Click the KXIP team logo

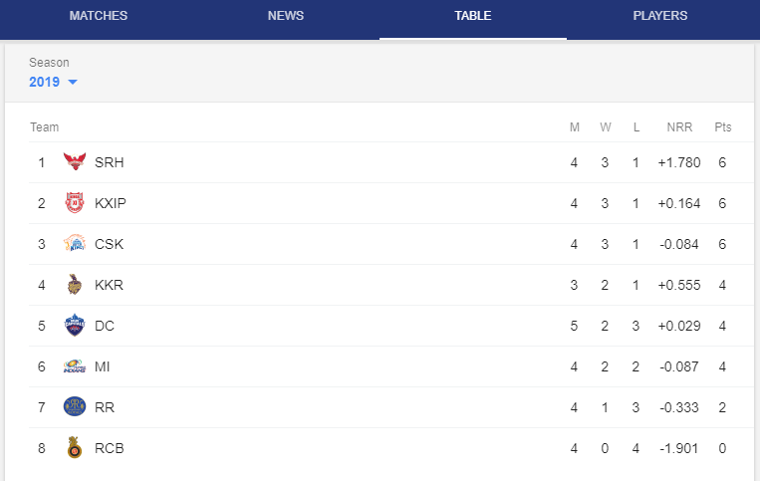coord(75,203)
